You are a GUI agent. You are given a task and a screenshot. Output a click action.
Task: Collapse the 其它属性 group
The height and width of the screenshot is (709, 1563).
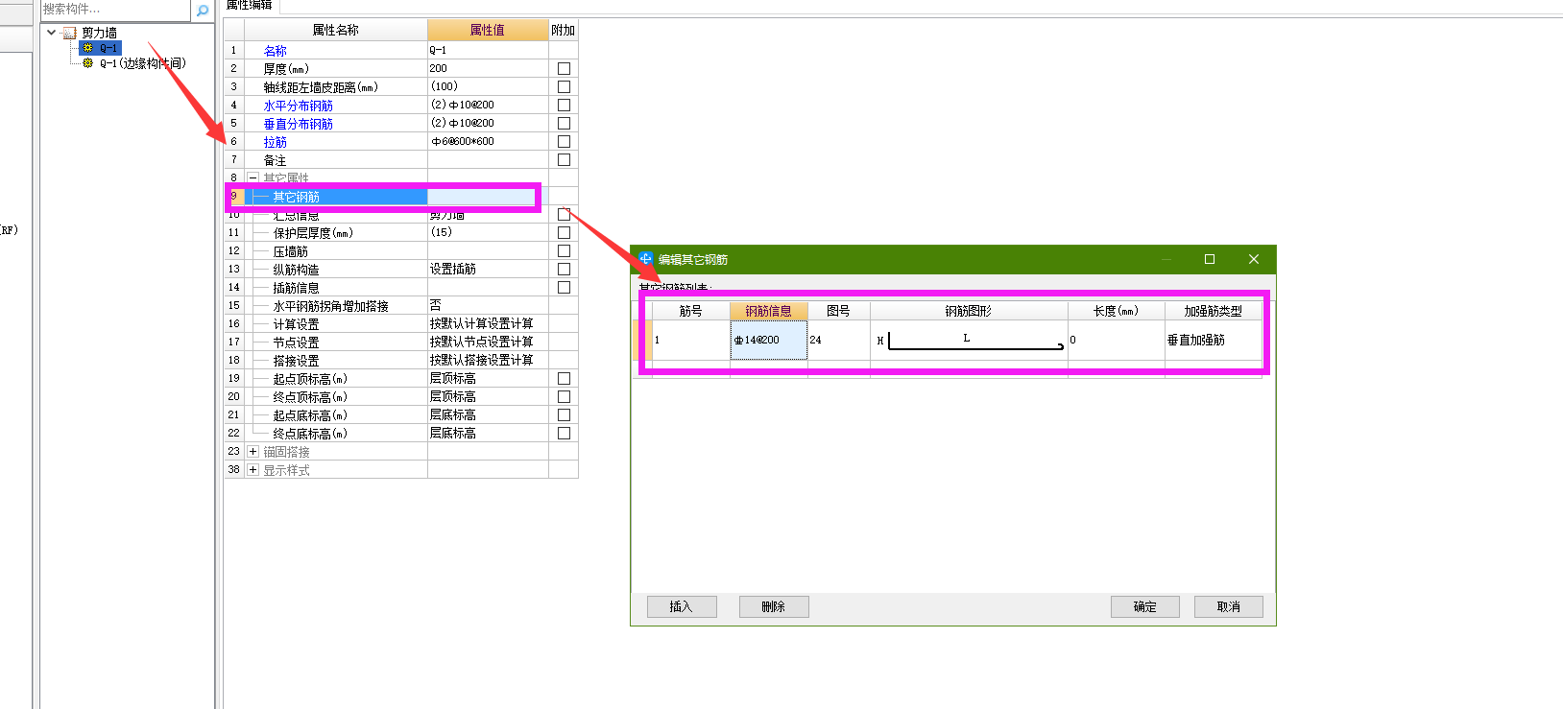point(252,178)
